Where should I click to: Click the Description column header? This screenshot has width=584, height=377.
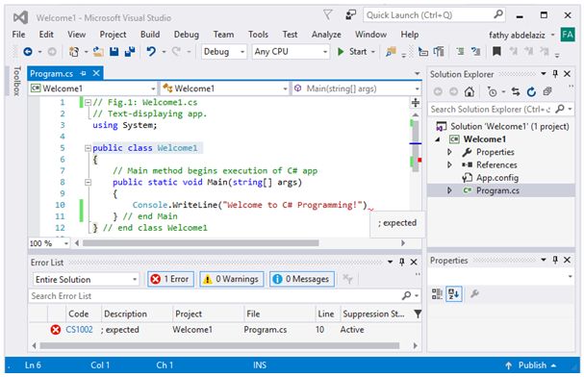pos(125,314)
